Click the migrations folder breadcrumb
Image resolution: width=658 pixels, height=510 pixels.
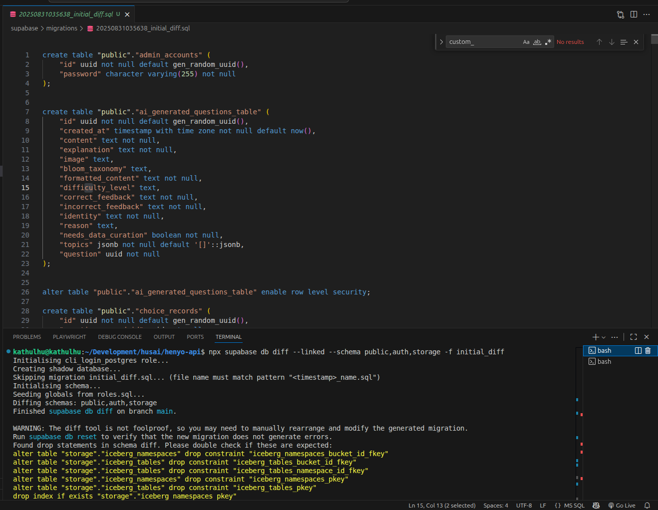(62, 28)
